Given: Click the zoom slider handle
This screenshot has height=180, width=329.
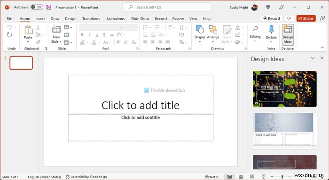Looking at the screenshot, I should click(282, 177).
